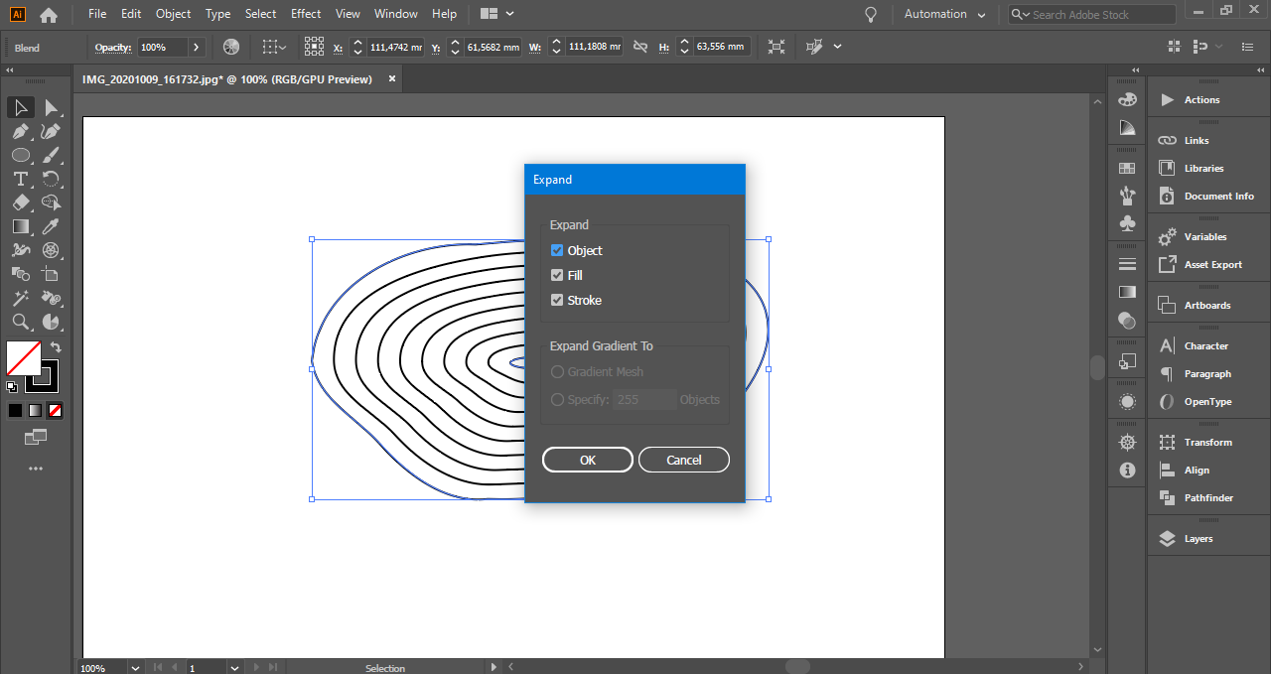Choose the Direct Selection tool
This screenshot has width=1271, height=674.
pos(51,107)
